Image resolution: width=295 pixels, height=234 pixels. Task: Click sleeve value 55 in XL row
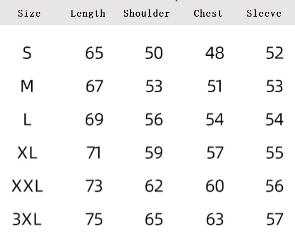[x=274, y=152]
